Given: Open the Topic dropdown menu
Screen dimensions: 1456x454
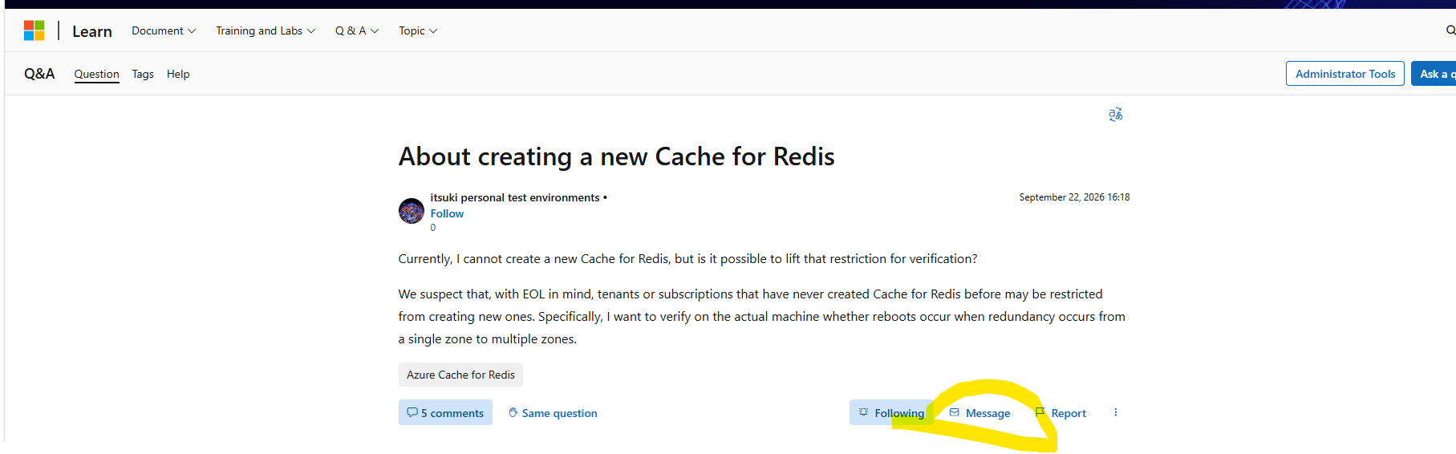Looking at the screenshot, I should click(418, 30).
